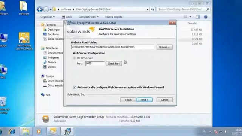The width and height of the screenshot is (242, 136).
Task: Cancel the Kiwi Syslog Web Access setup
Action: [165, 100]
